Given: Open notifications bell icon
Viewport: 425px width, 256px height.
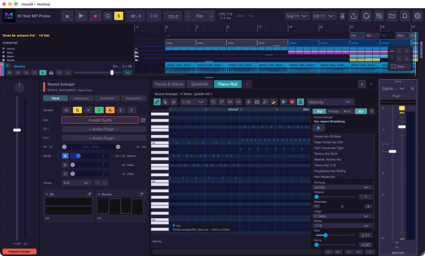Looking at the screenshot, I should click(405, 16).
